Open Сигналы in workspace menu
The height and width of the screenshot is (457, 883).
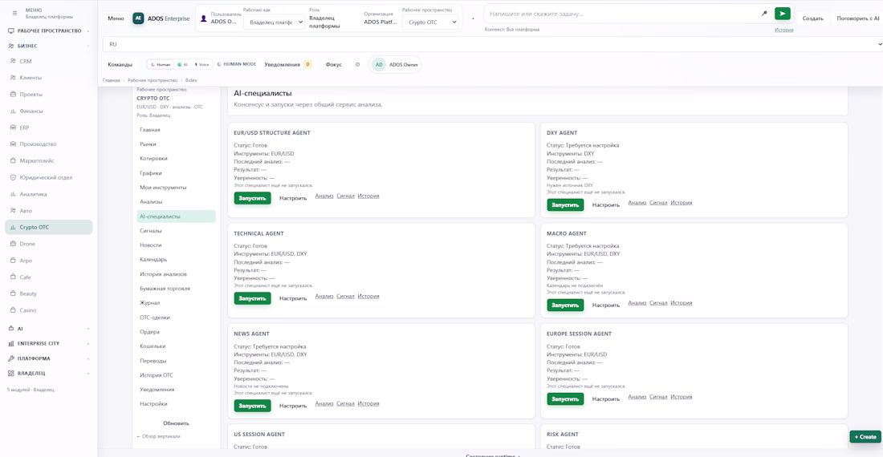click(x=177, y=230)
